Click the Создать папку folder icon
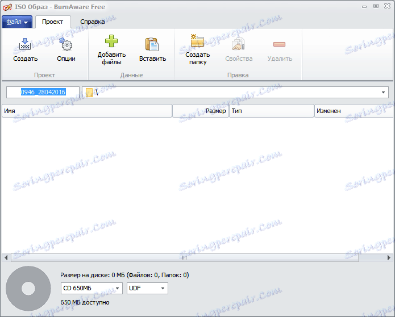The height and width of the screenshot is (317, 395). point(197,41)
